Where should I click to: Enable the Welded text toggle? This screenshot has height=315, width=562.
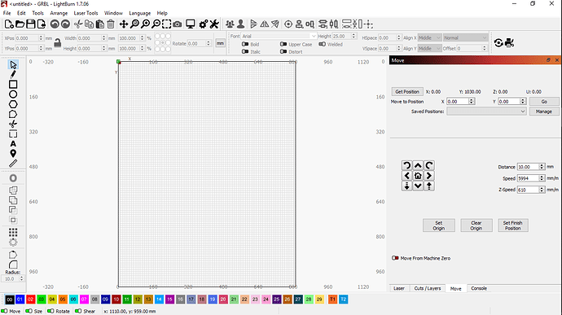[323, 44]
